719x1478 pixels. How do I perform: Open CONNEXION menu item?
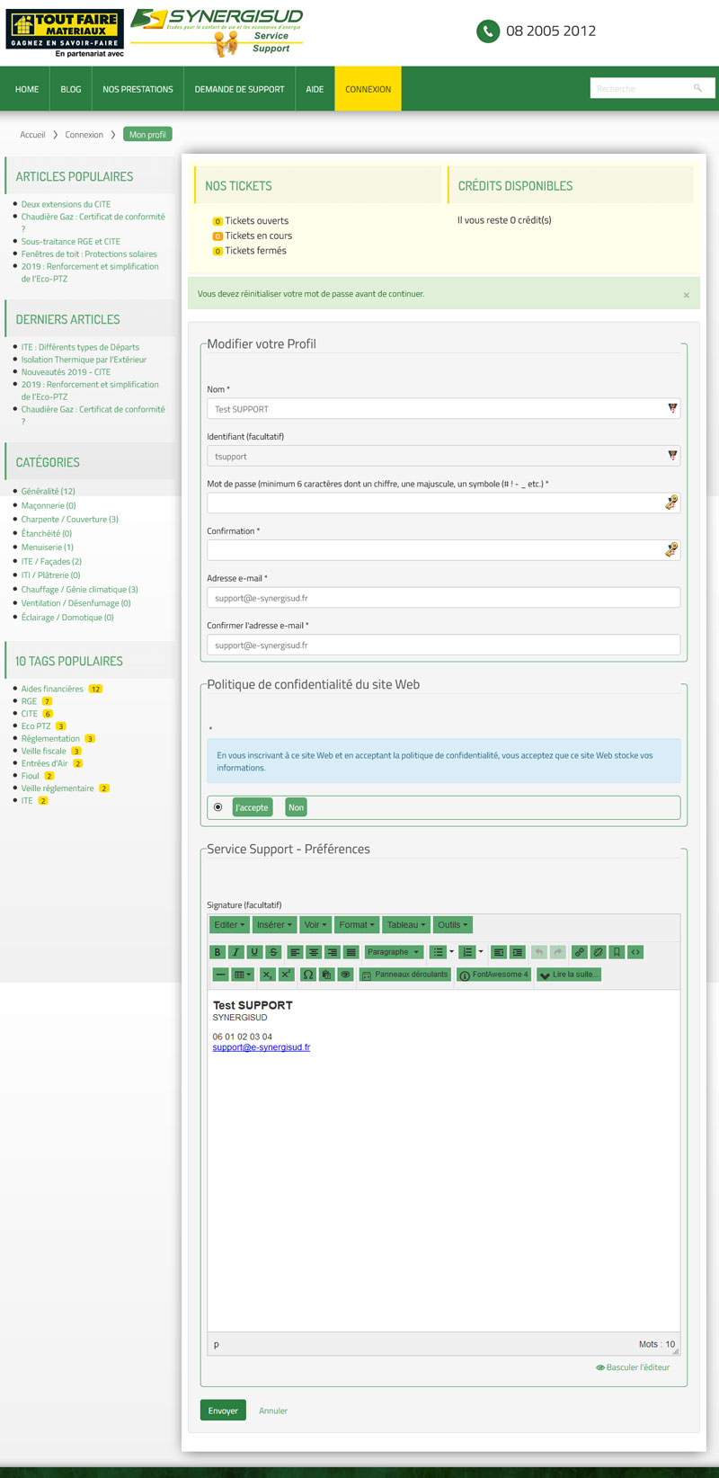coord(368,89)
